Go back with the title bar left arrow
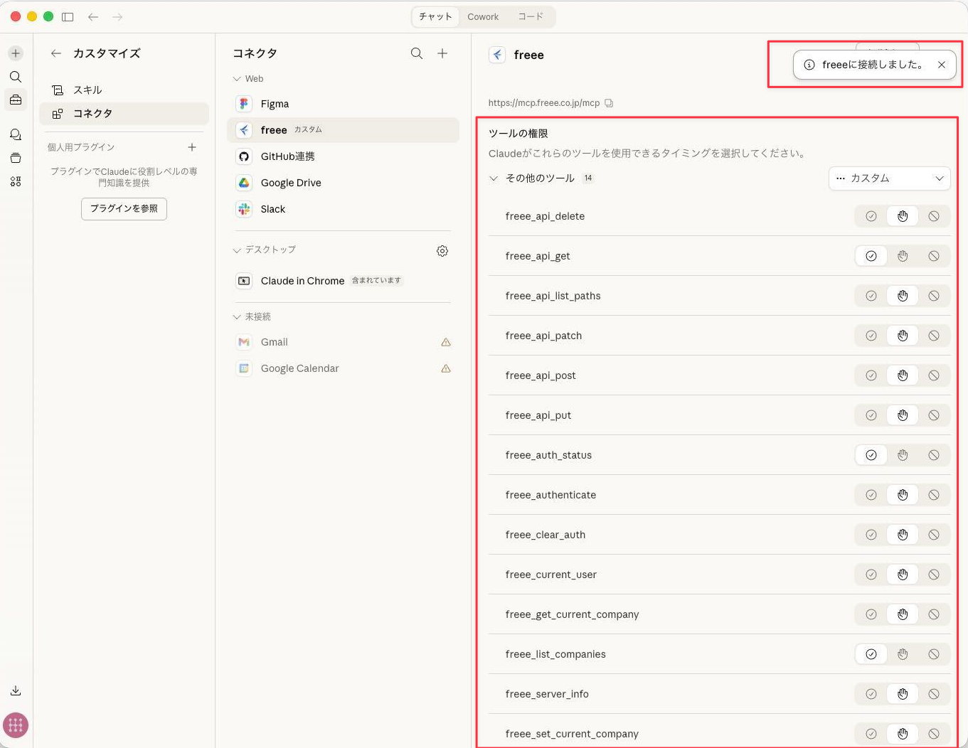The width and height of the screenshot is (968, 748). tap(93, 16)
